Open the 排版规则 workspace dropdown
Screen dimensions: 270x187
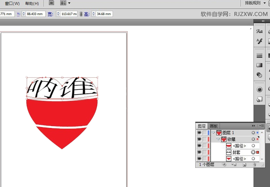click(x=255, y=3)
